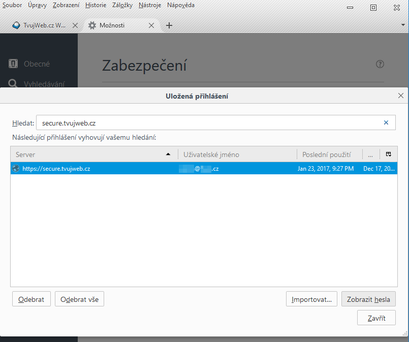Click the Zavřít button
The width and height of the screenshot is (409, 342).
point(376,319)
